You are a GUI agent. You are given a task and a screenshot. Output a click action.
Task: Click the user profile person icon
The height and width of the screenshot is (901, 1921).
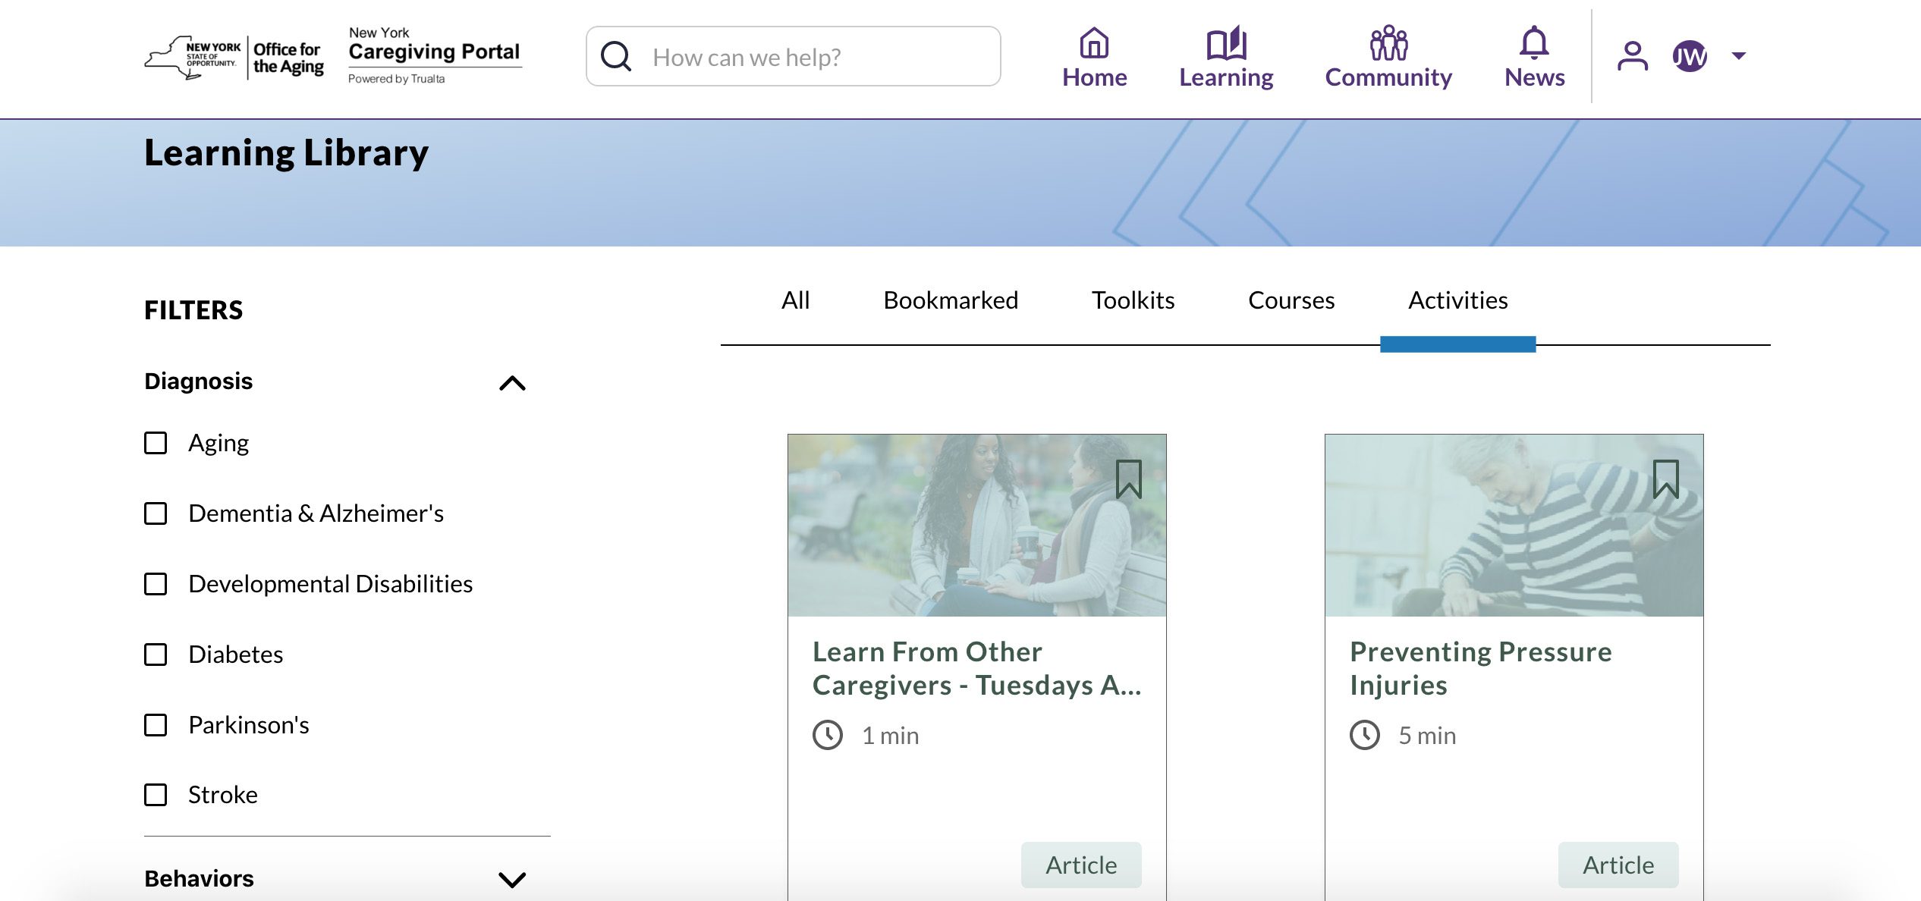click(1633, 56)
